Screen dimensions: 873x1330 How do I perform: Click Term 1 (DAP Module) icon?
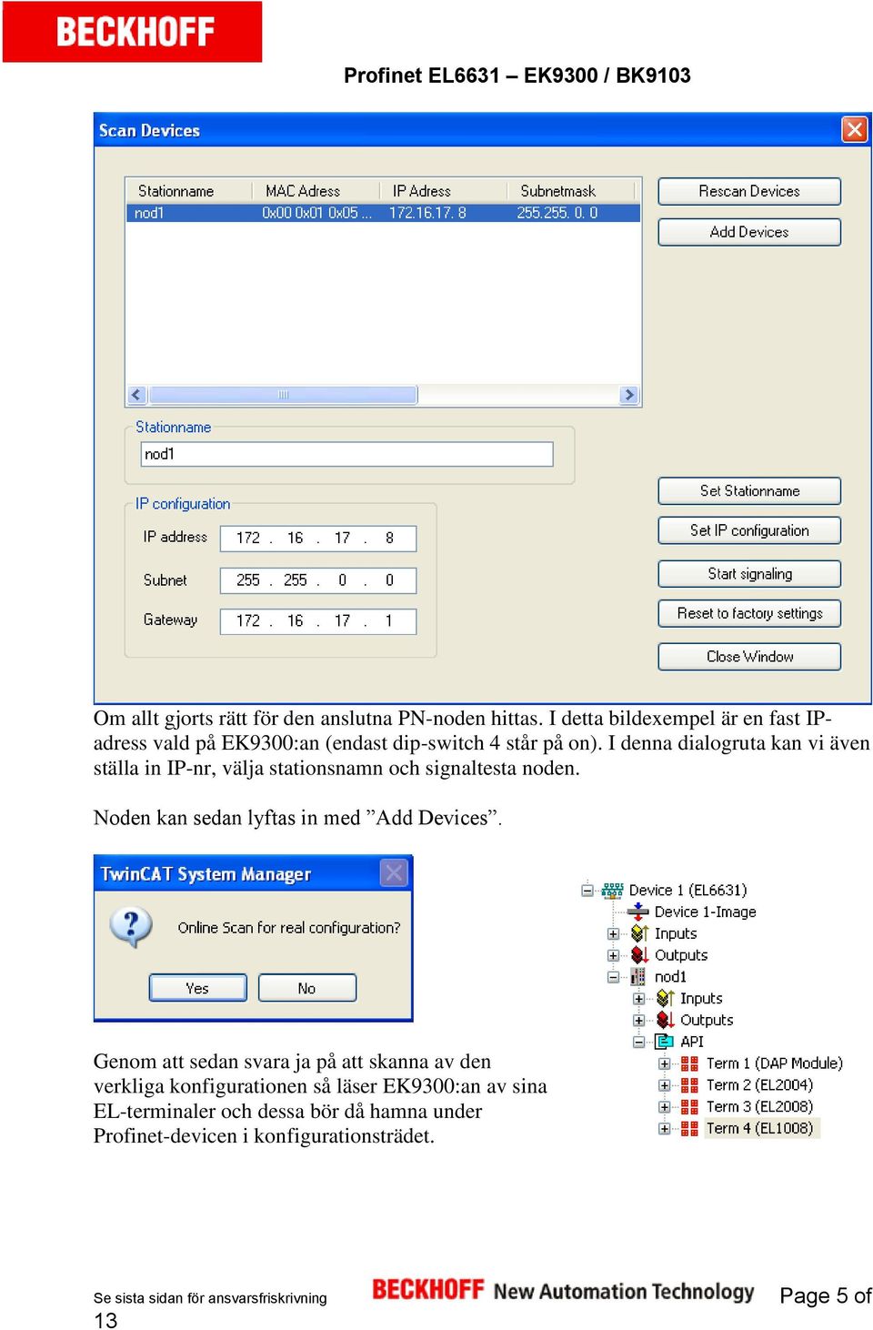click(x=690, y=1063)
